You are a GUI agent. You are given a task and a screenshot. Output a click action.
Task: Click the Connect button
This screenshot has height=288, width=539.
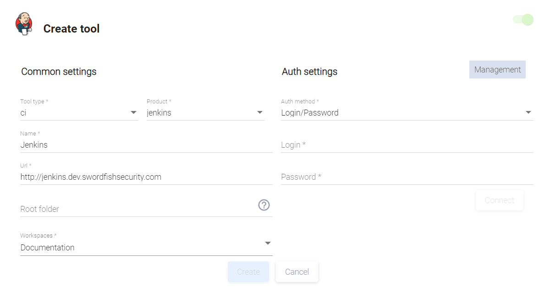499,200
